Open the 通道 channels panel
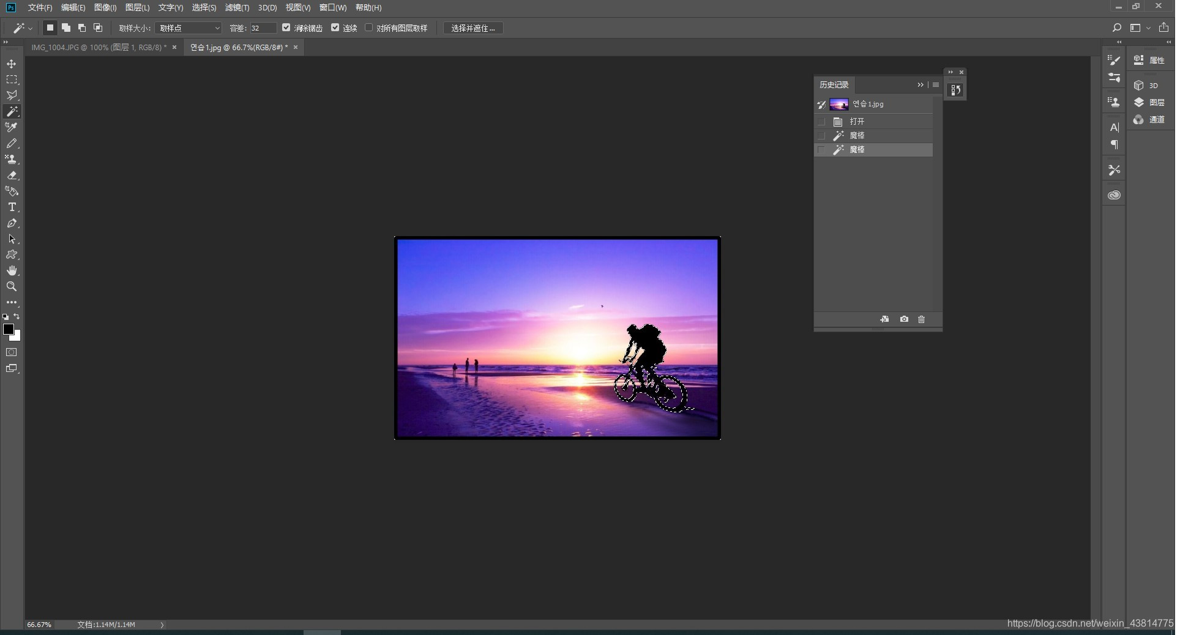This screenshot has width=1180, height=635. (1149, 119)
